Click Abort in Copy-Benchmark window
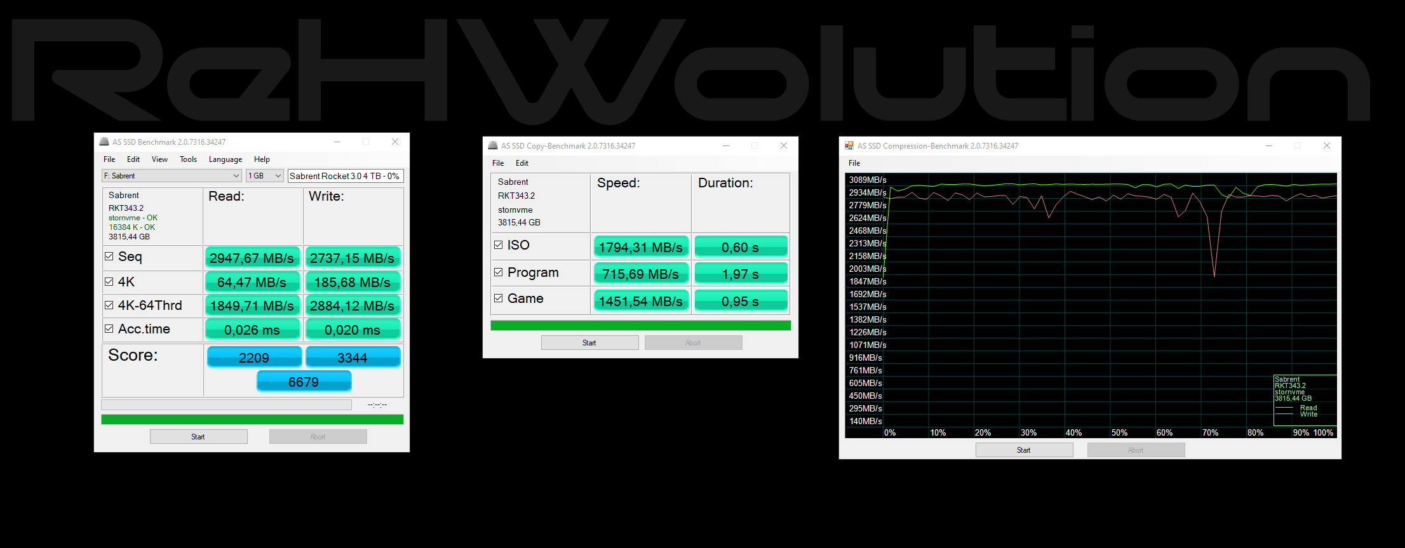 click(x=694, y=343)
